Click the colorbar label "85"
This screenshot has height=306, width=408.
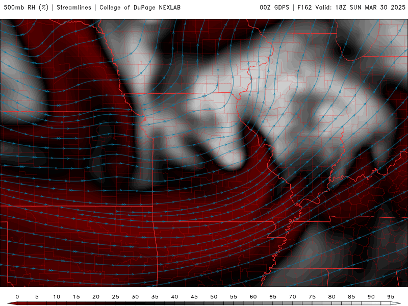[351, 297]
